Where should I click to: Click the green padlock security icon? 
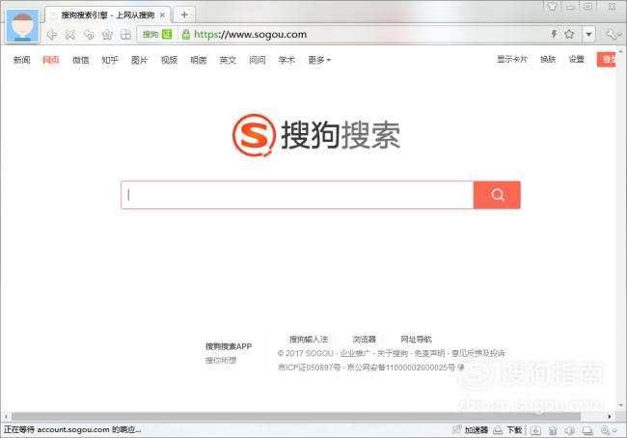click(185, 35)
